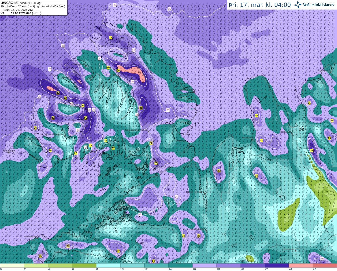This screenshot has width=337, height=271.
Task: Click the UWC/IG-IS model title text
Action: [9, 3]
